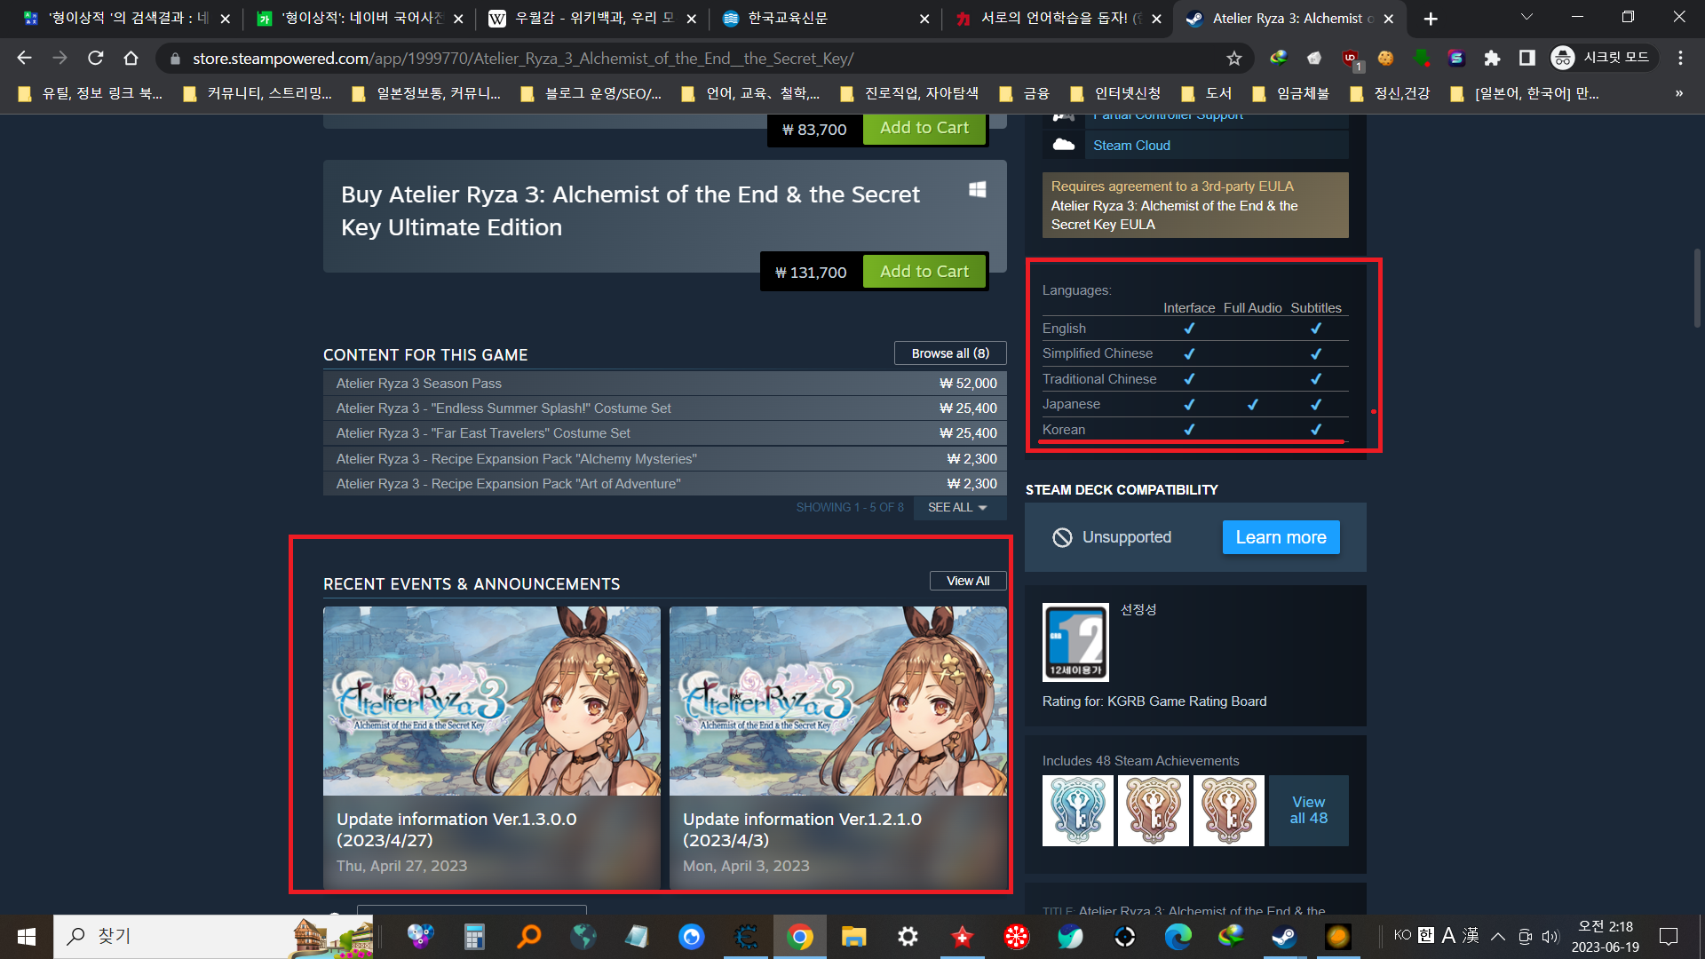
Task: Open the volume control in system tray
Action: (1550, 936)
